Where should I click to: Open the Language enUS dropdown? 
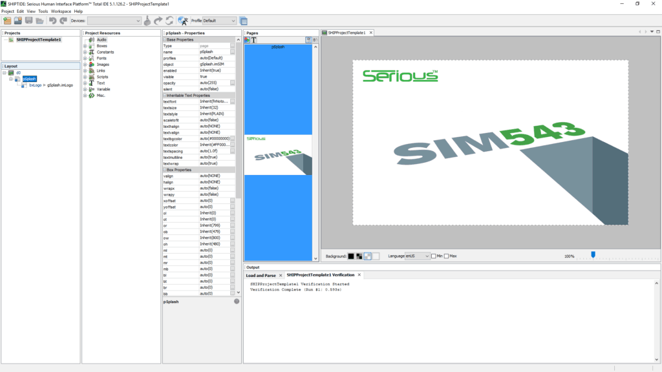tap(417, 256)
